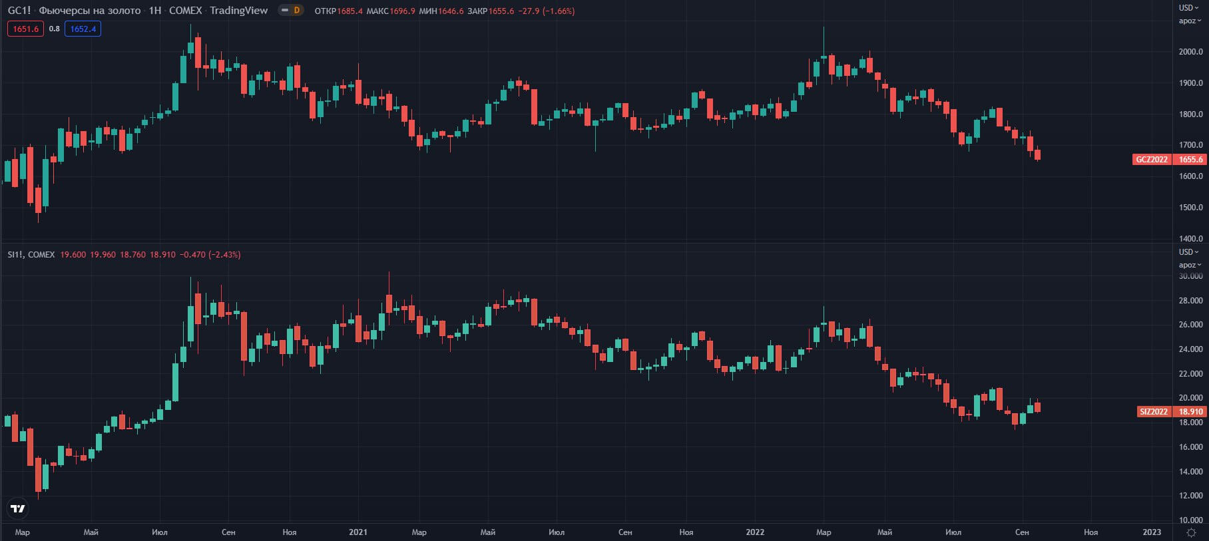This screenshot has width=1209, height=541.
Task: Select the 'SI1!, COMEX' silver legend title
Action: [x=31, y=255]
